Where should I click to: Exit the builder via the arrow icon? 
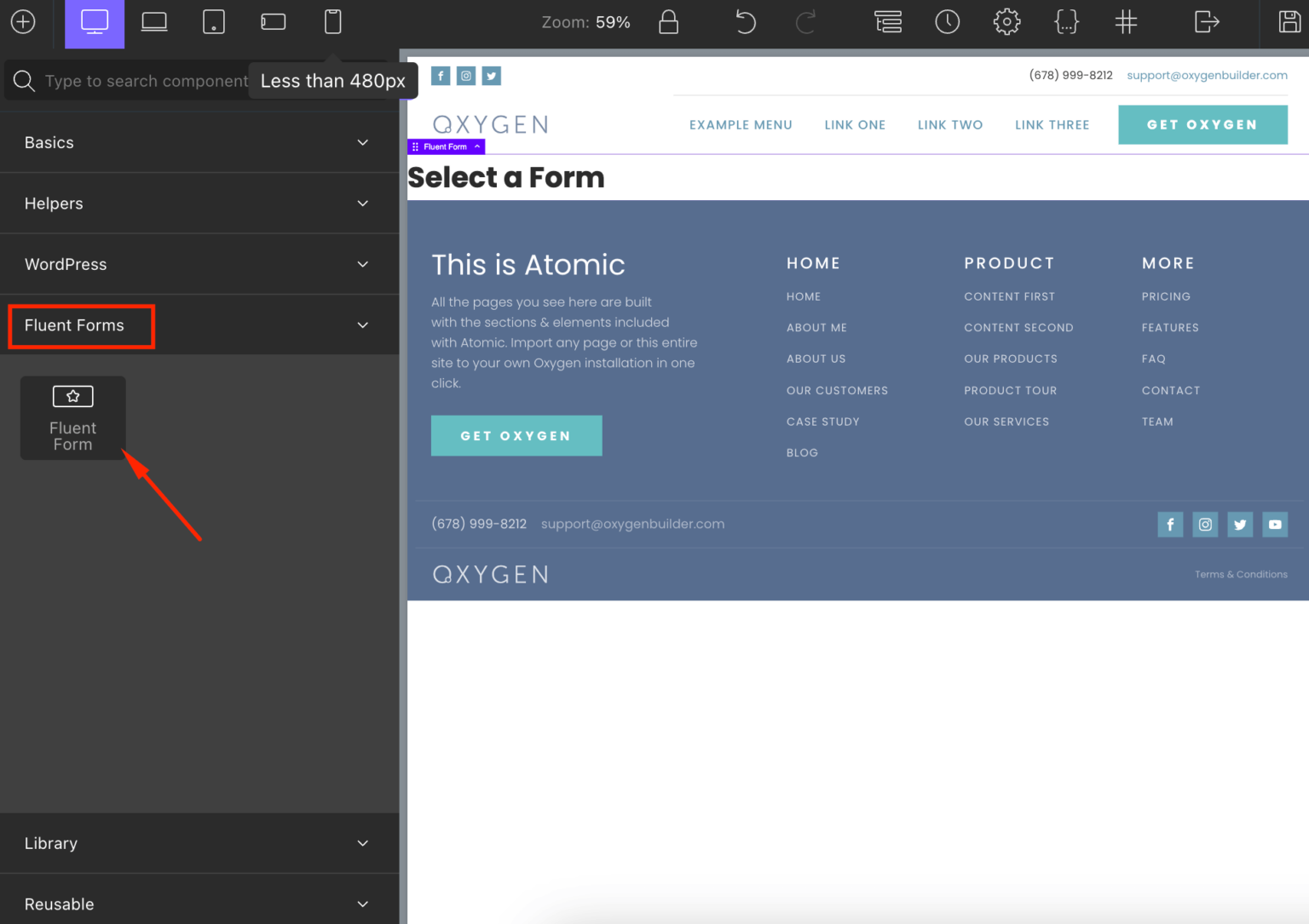click(1206, 22)
